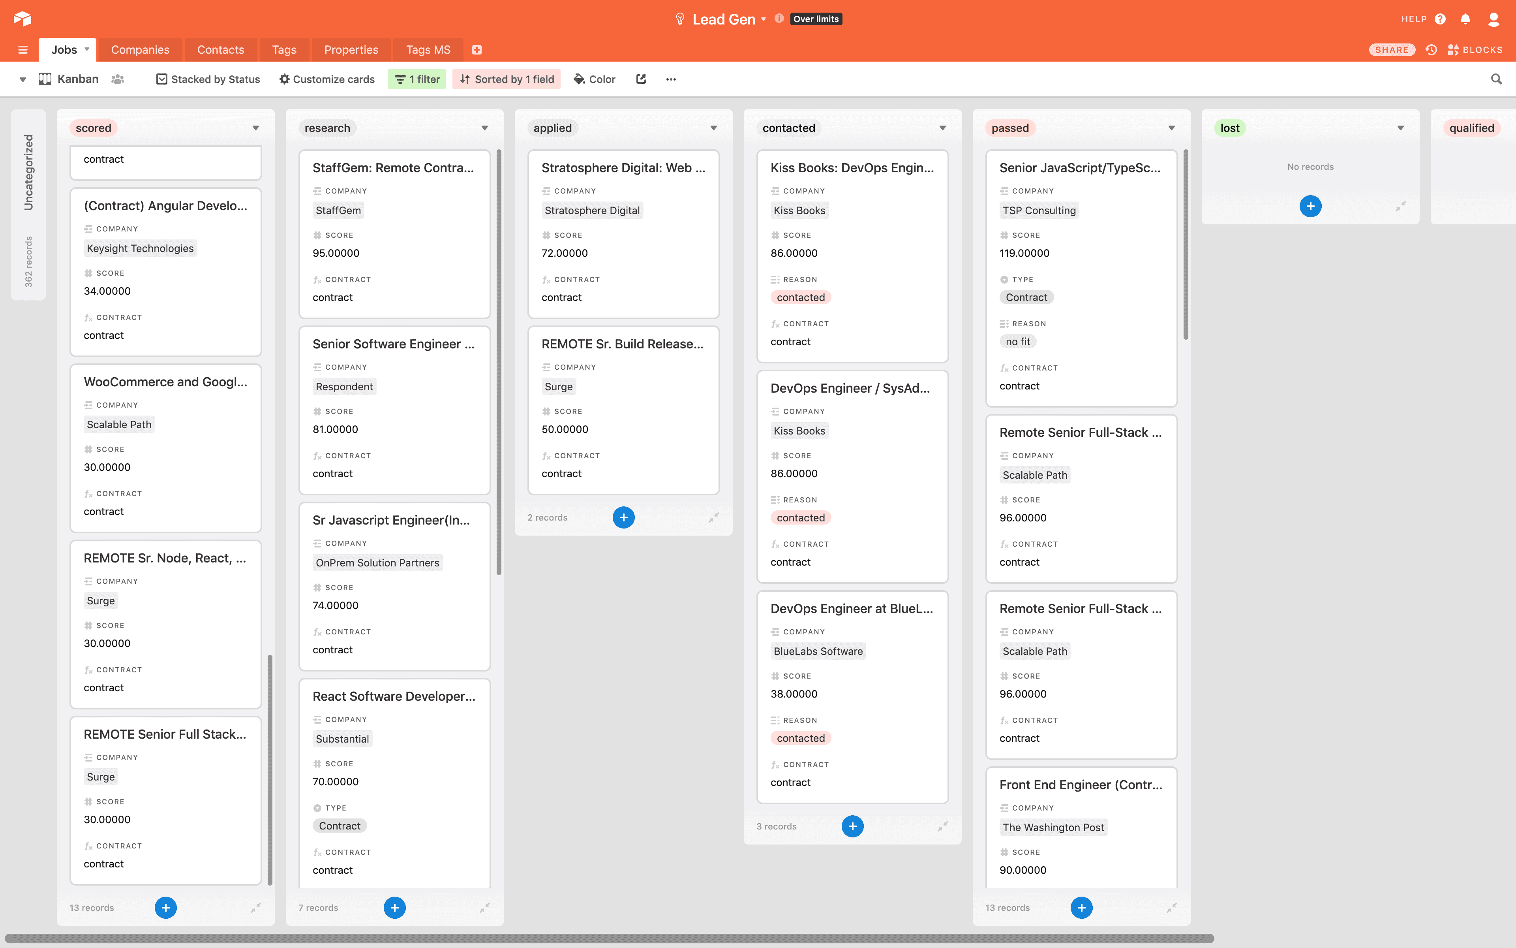Click the research stack vertical scrollbar
Image resolution: width=1516 pixels, height=948 pixels.
point(499,362)
